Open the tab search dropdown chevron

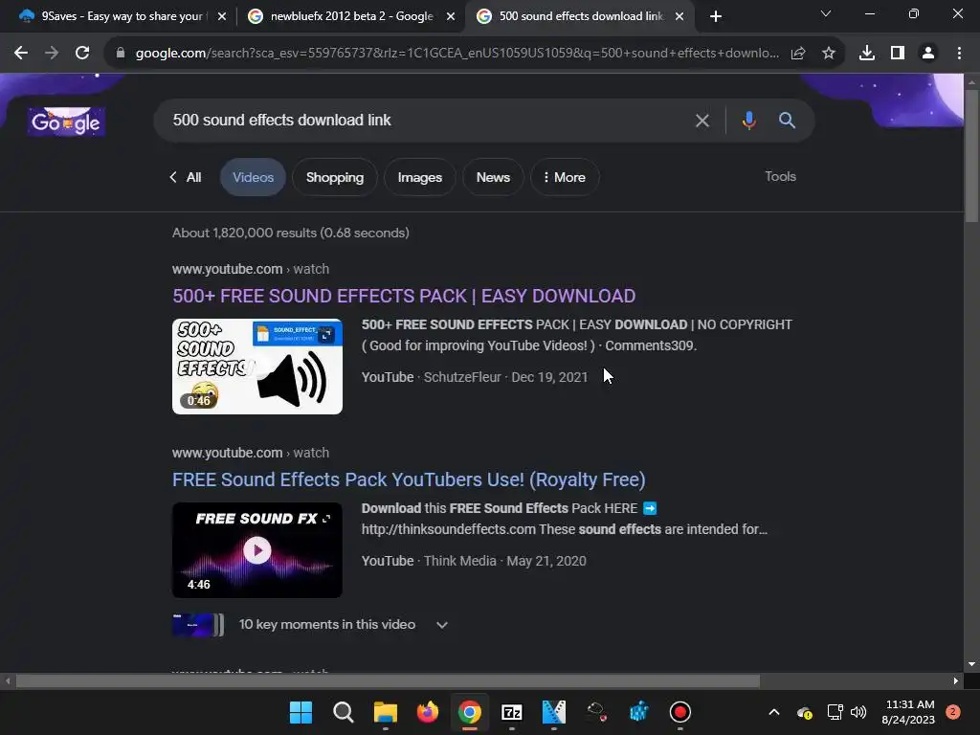point(826,13)
